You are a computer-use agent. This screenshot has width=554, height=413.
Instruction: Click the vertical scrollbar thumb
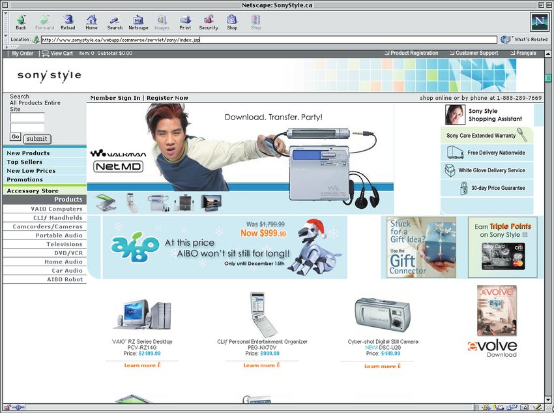point(548,78)
